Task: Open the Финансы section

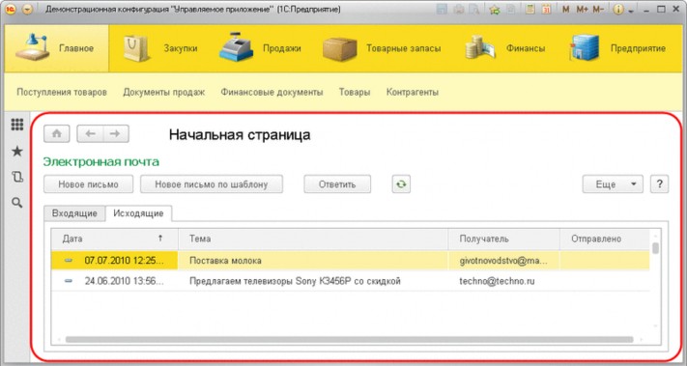Action: tap(504, 48)
